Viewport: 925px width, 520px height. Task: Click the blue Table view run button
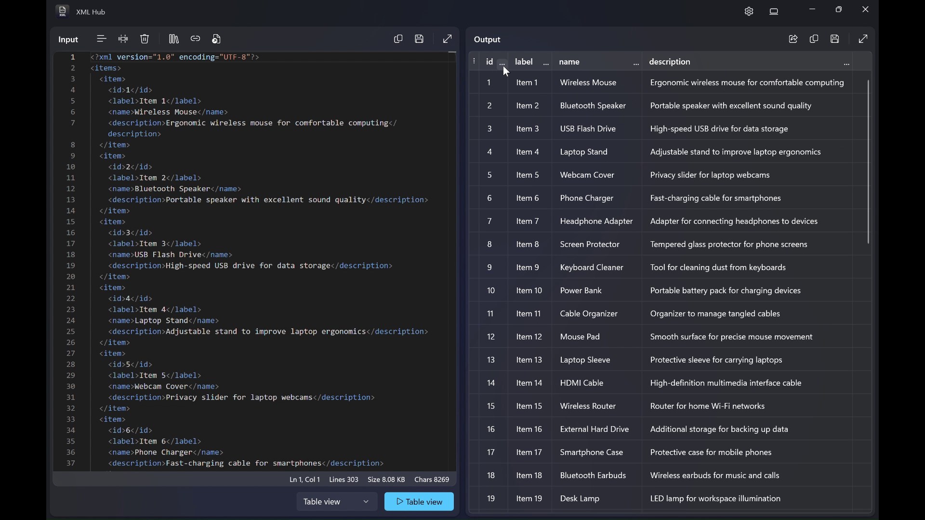click(x=419, y=502)
